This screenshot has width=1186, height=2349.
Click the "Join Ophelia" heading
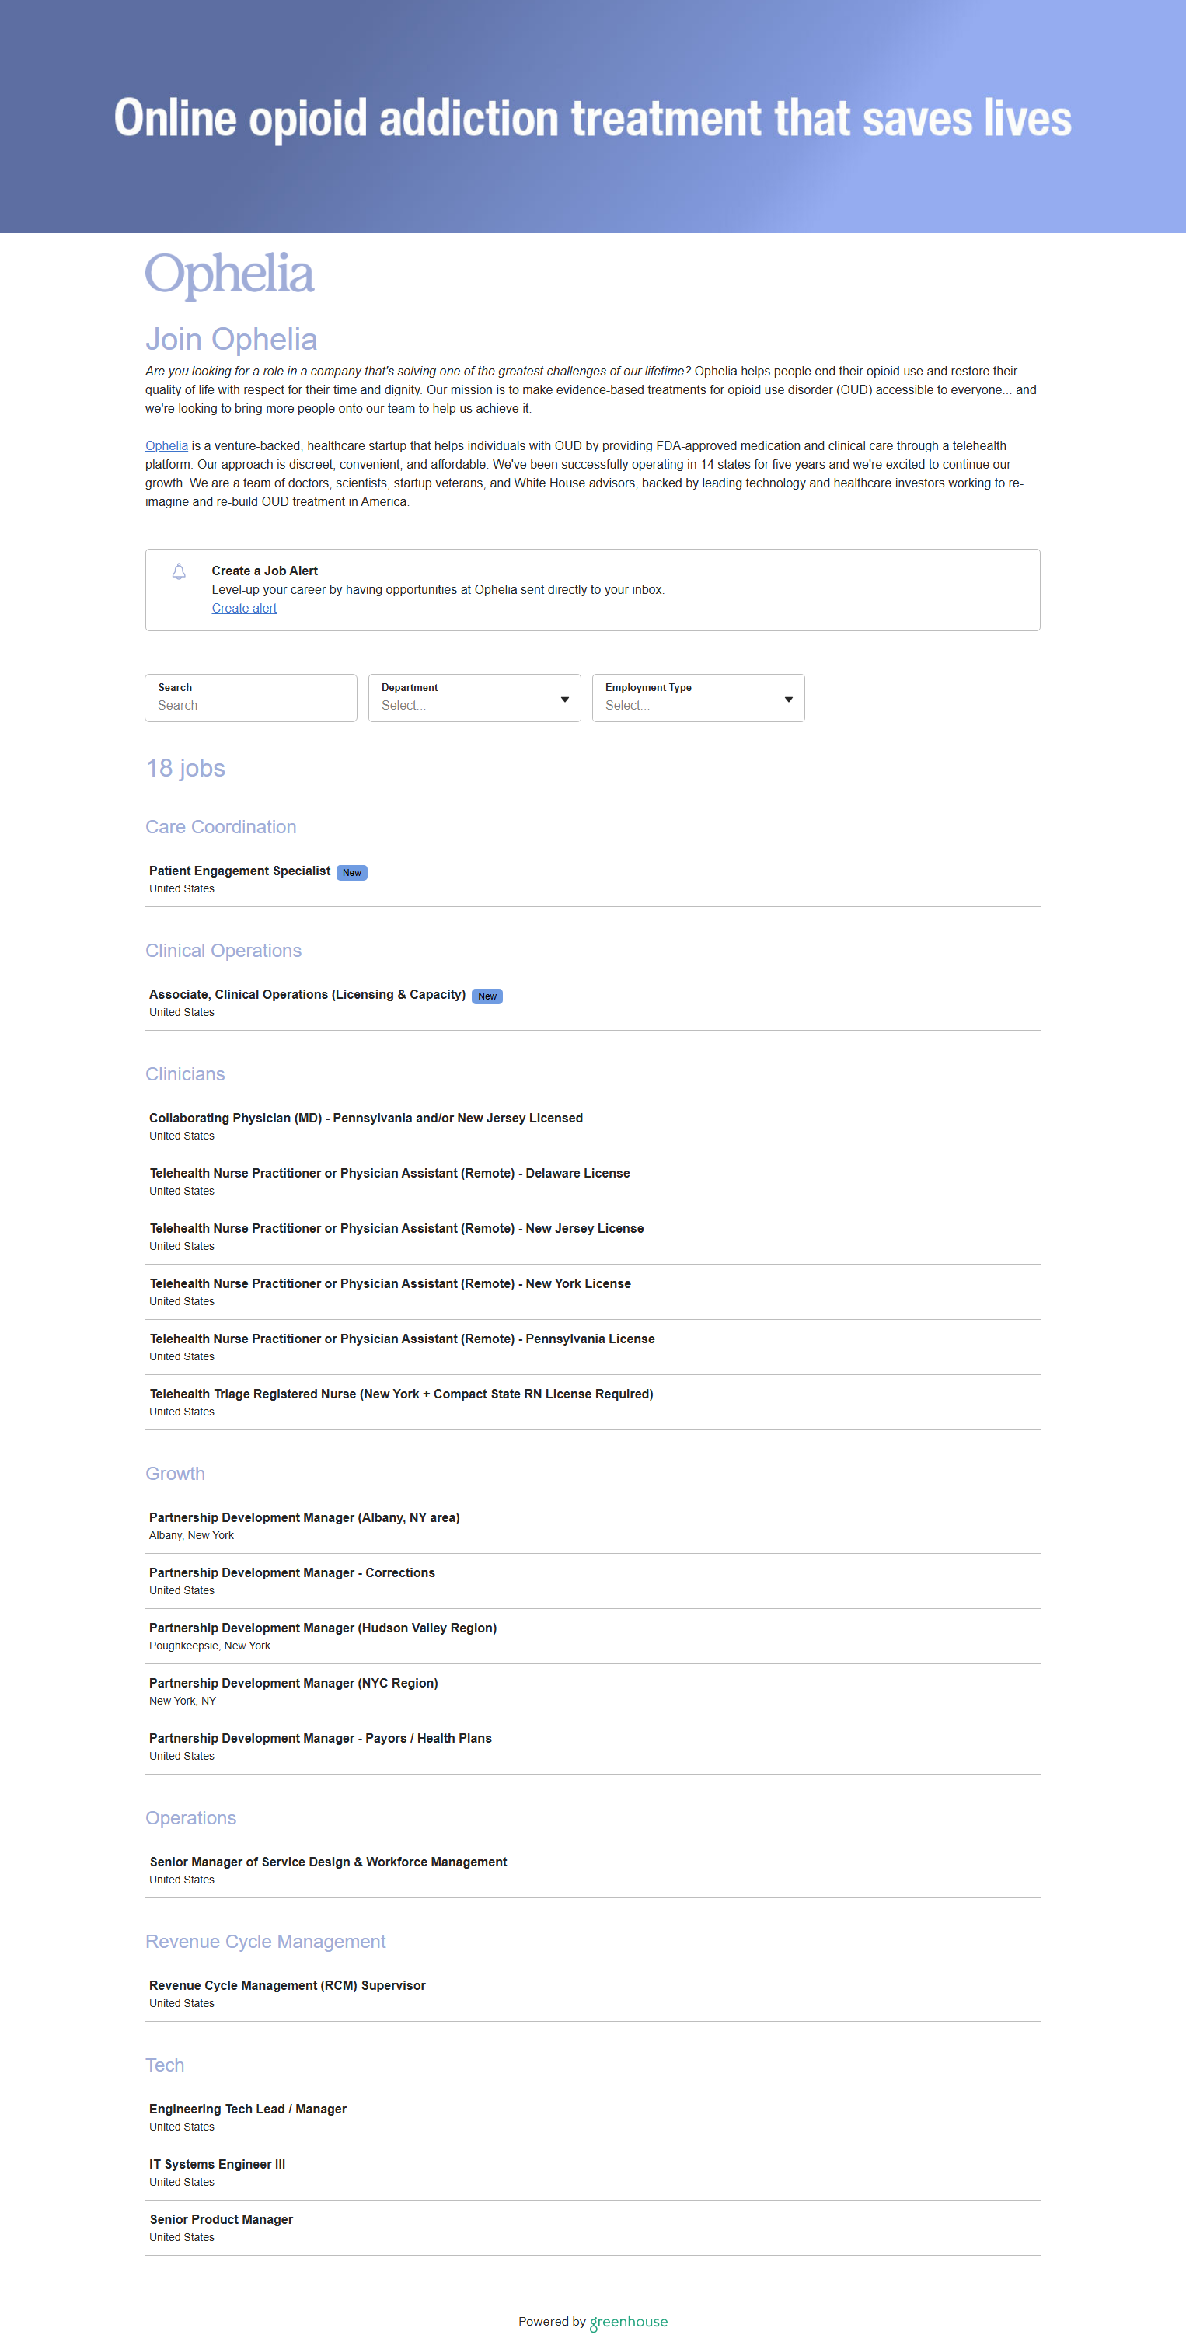[232, 339]
